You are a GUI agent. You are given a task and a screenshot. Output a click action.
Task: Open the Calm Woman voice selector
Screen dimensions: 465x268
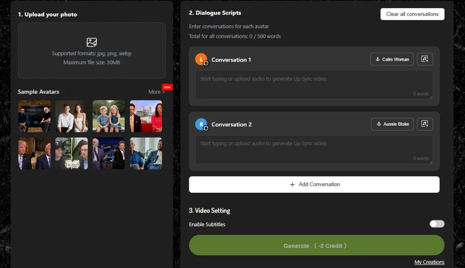[x=391, y=59]
